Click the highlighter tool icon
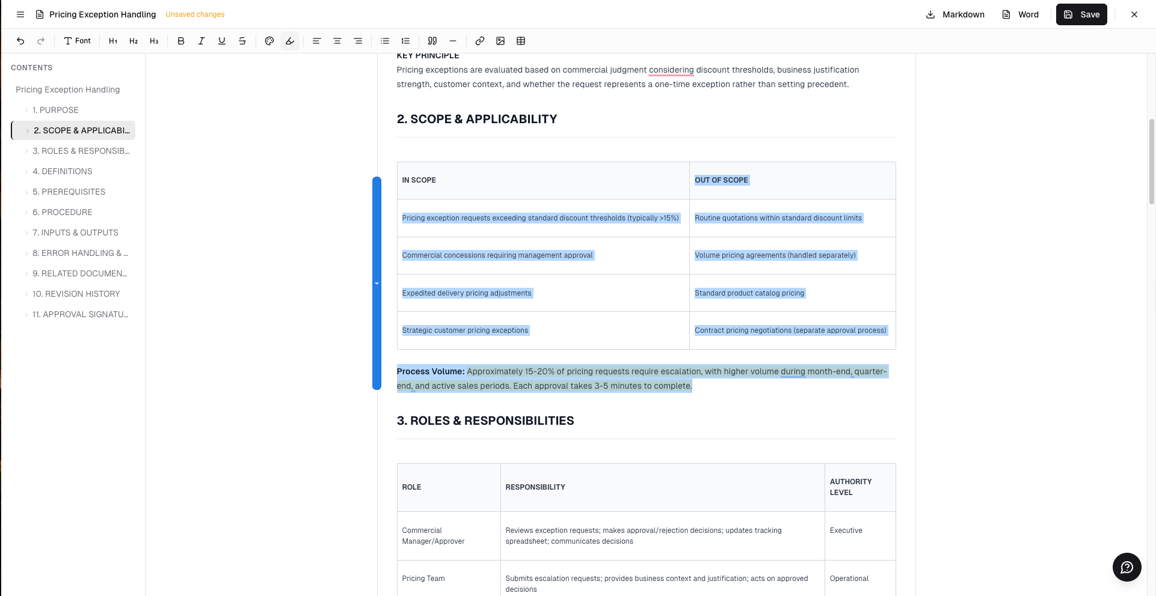 (290, 41)
